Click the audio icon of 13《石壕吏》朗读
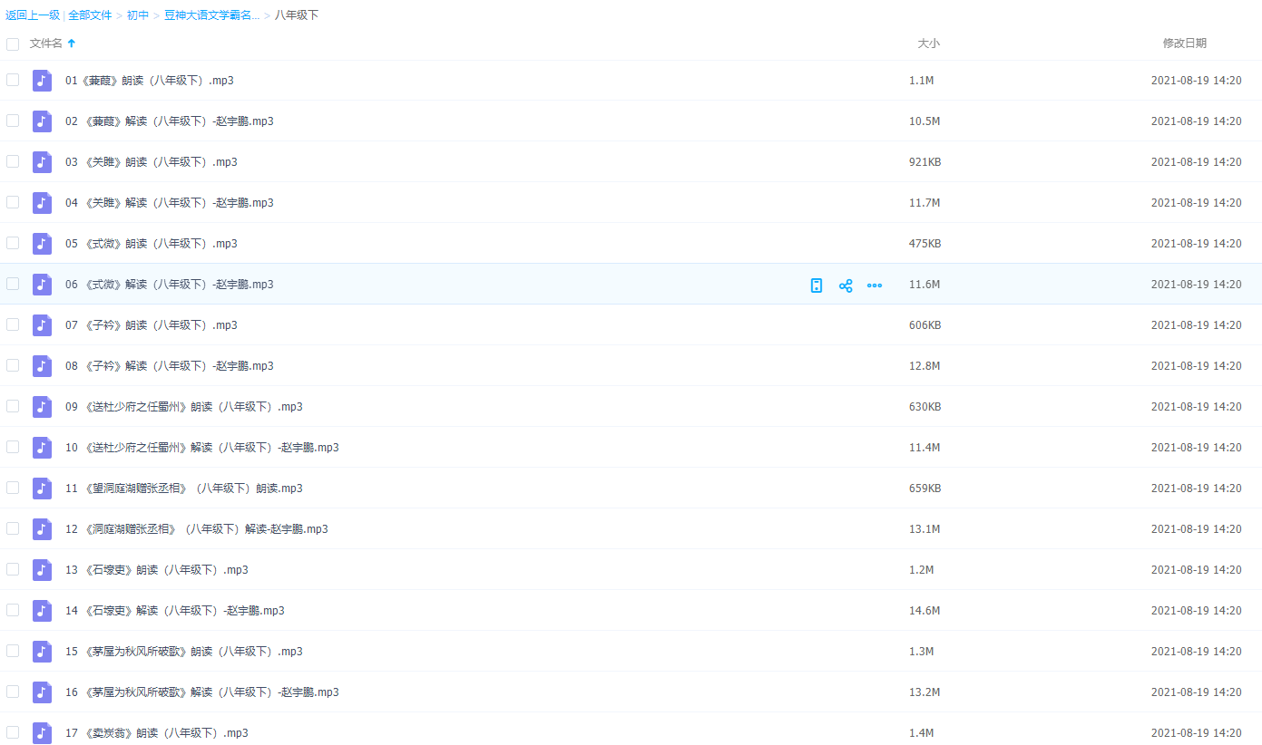The width and height of the screenshot is (1262, 745). [x=42, y=570]
